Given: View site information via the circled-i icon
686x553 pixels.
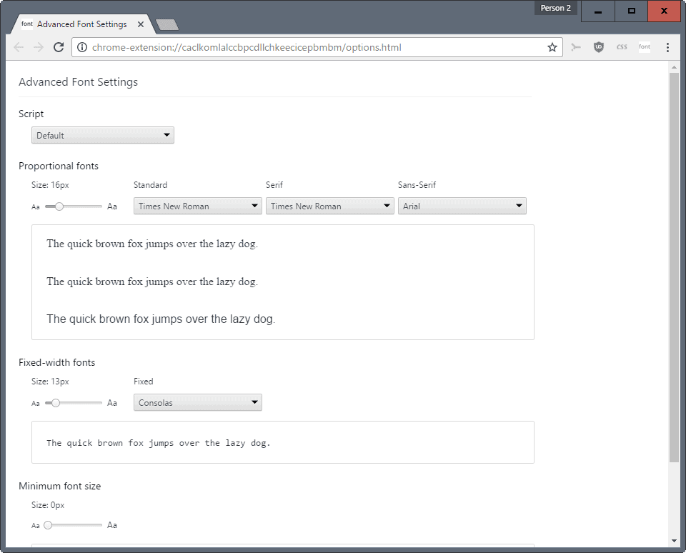Looking at the screenshot, I should coord(84,46).
